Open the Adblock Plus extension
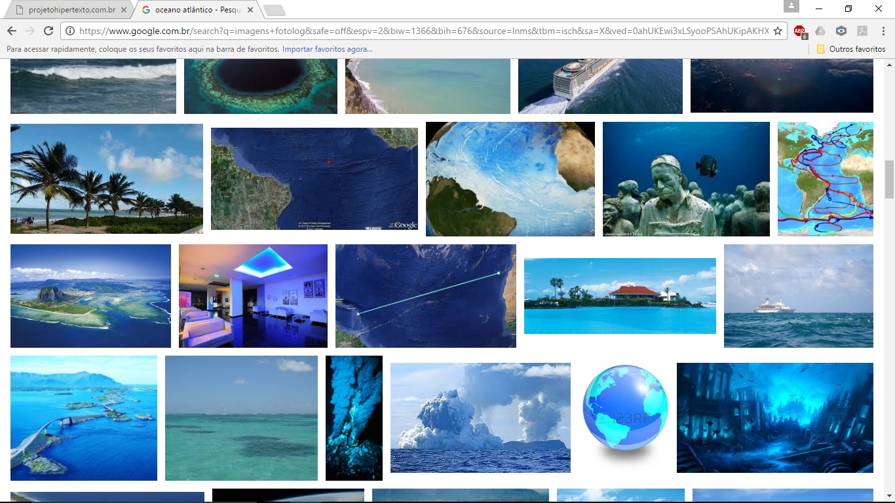 pyautogui.click(x=799, y=31)
